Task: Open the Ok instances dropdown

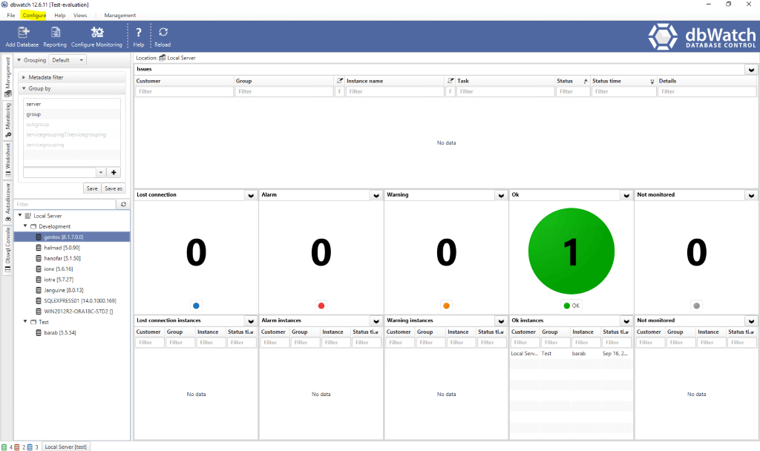Action: 626,321
